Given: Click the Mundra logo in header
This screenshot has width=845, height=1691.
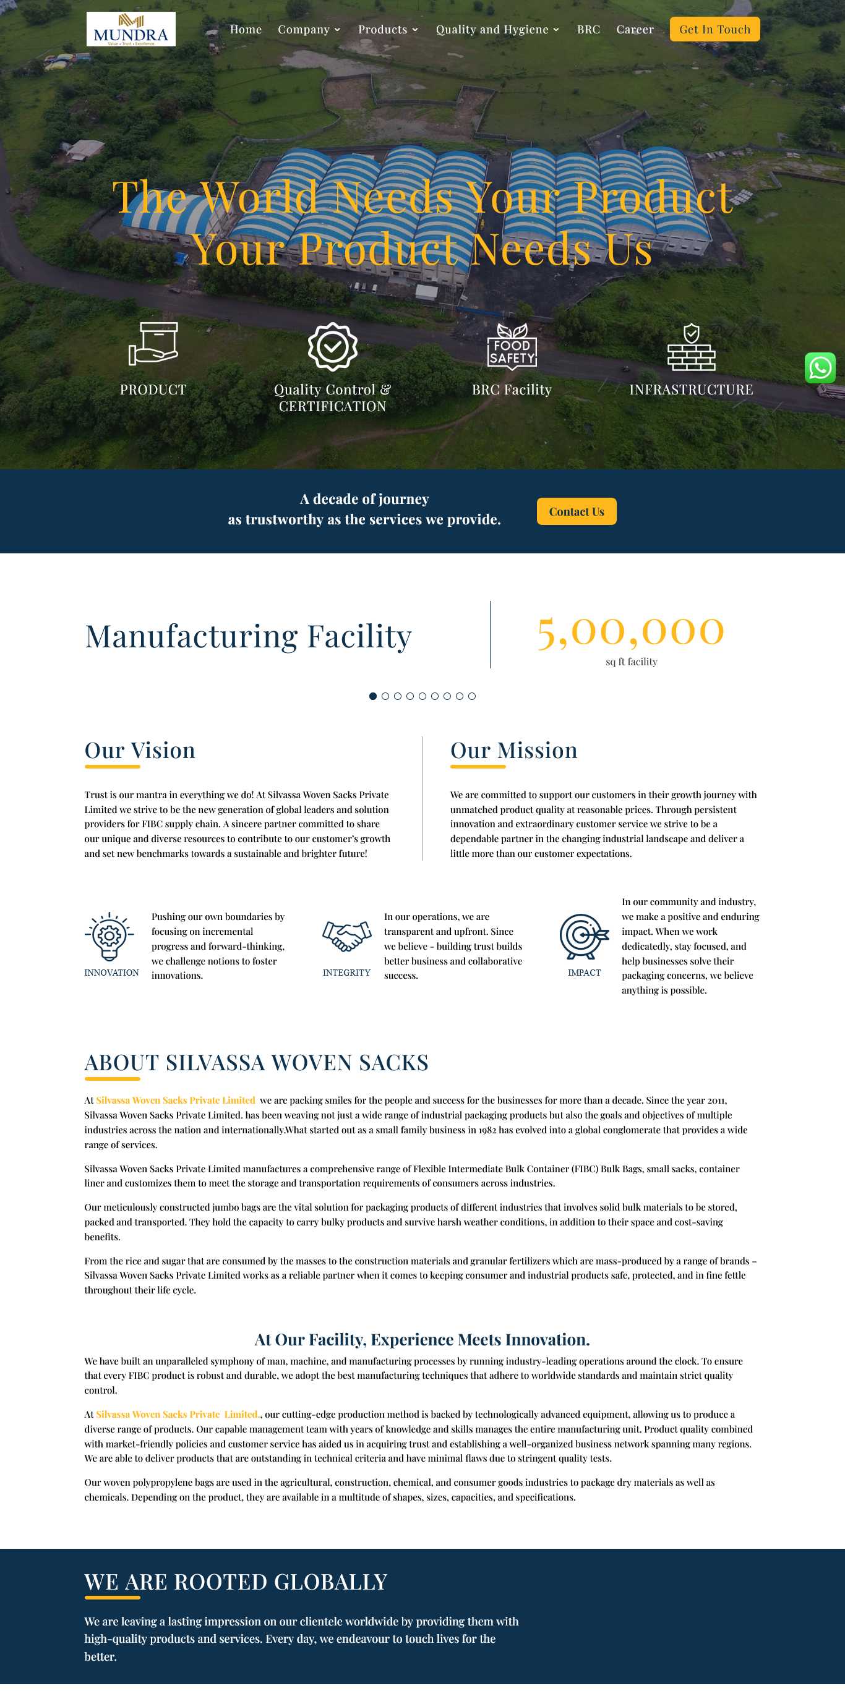Looking at the screenshot, I should (x=131, y=29).
